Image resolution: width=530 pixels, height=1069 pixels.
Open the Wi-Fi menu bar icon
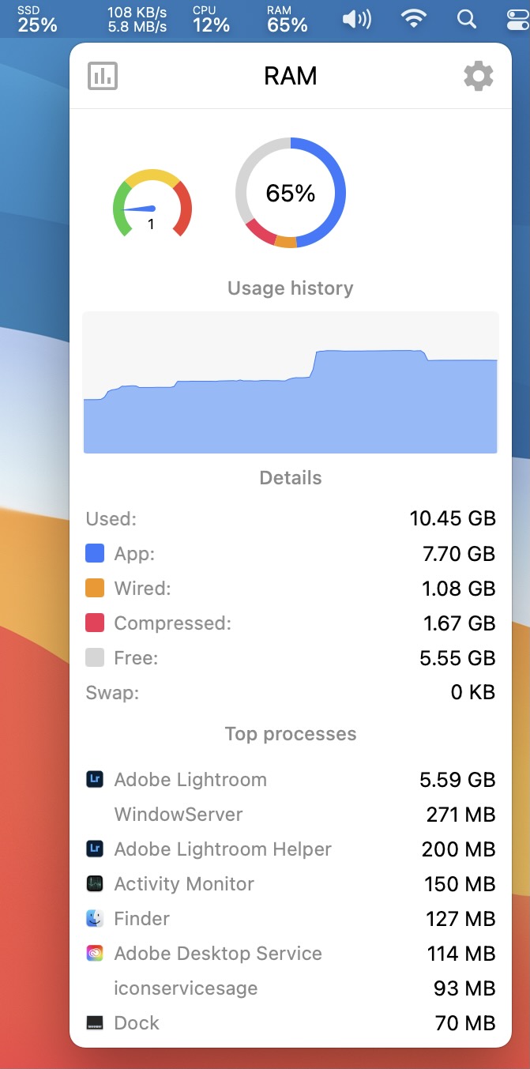(413, 19)
